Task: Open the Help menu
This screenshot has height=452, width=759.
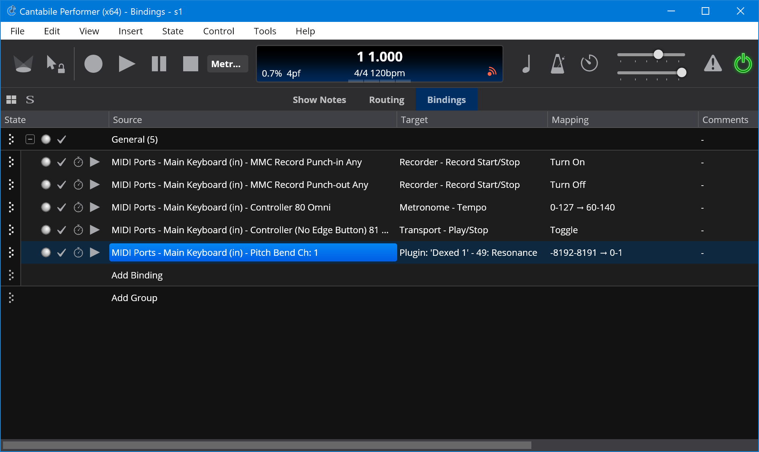Action: (x=305, y=31)
